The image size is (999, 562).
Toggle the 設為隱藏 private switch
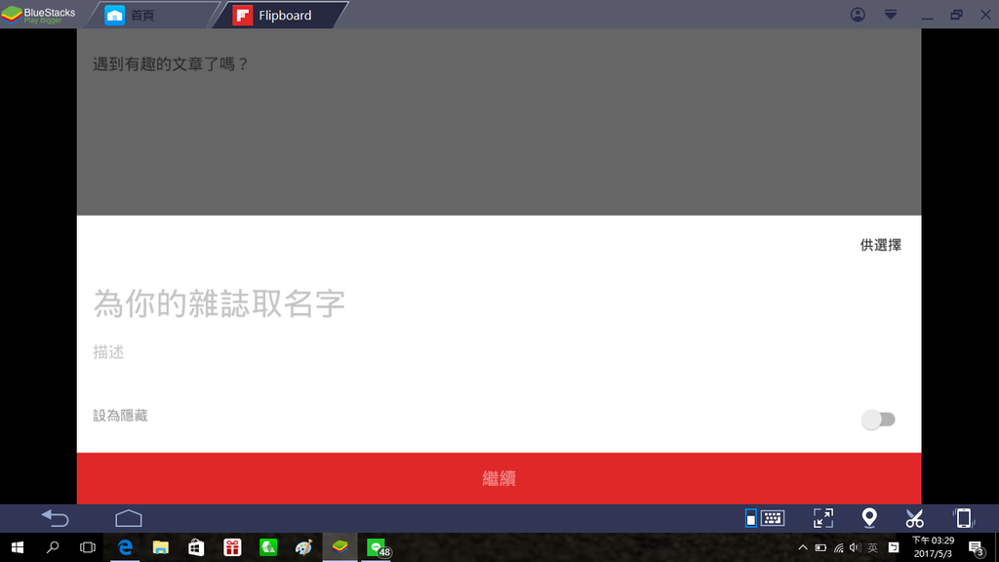[878, 420]
